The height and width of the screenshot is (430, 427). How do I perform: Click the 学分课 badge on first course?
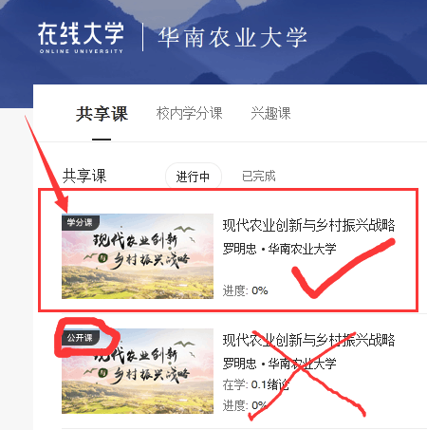(x=81, y=222)
